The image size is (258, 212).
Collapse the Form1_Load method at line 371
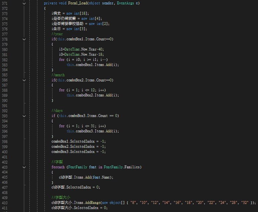pyautogui.click(x=24, y=3)
